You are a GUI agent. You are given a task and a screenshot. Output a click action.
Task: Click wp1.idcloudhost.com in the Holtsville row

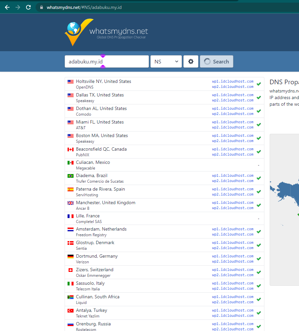click(233, 81)
